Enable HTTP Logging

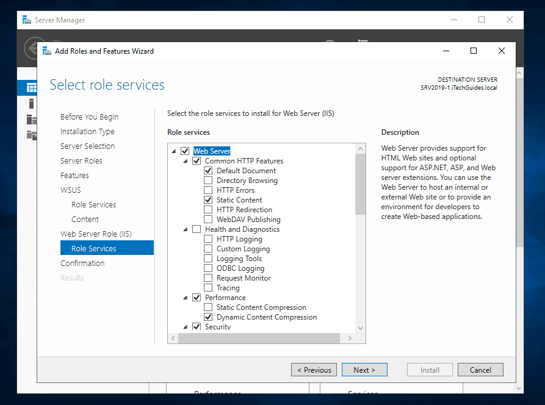(208, 238)
